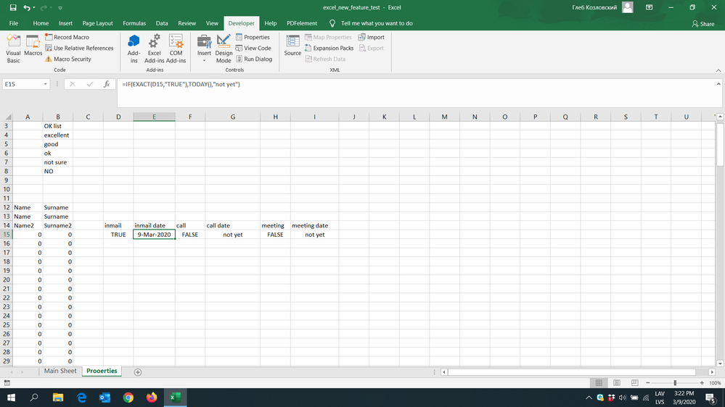Click the zoom slider handle
This screenshot has width=725, height=407.
(x=675, y=383)
